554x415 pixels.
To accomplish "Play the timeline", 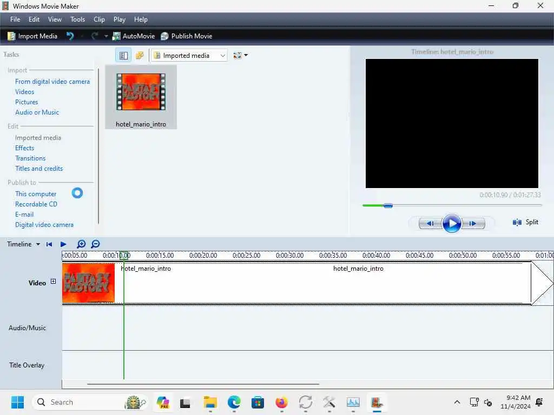I will coord(63,244).
